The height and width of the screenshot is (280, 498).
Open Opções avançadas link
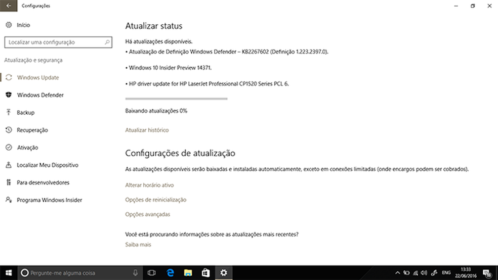click(147, 214)
